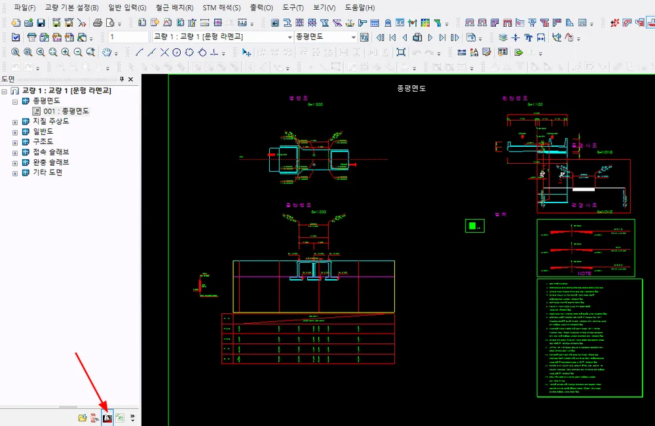The width and height of the screenshot is (655, 426).
Task: Click the layers stack icon
Action: tap(503, 37)
